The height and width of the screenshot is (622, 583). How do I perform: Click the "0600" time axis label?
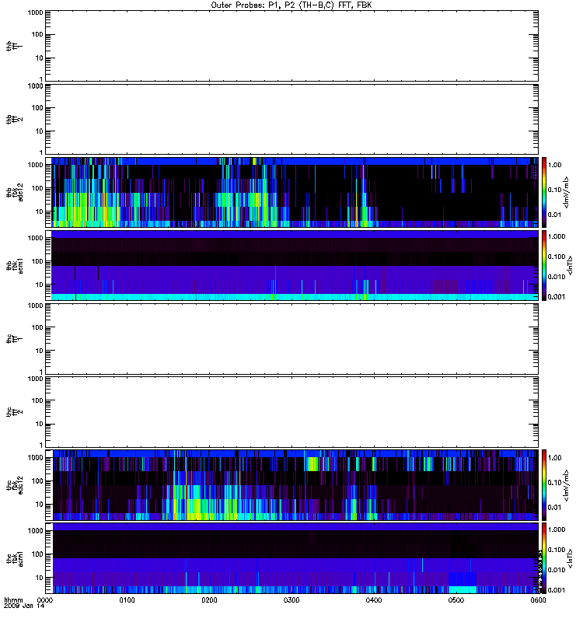(538, 600)
